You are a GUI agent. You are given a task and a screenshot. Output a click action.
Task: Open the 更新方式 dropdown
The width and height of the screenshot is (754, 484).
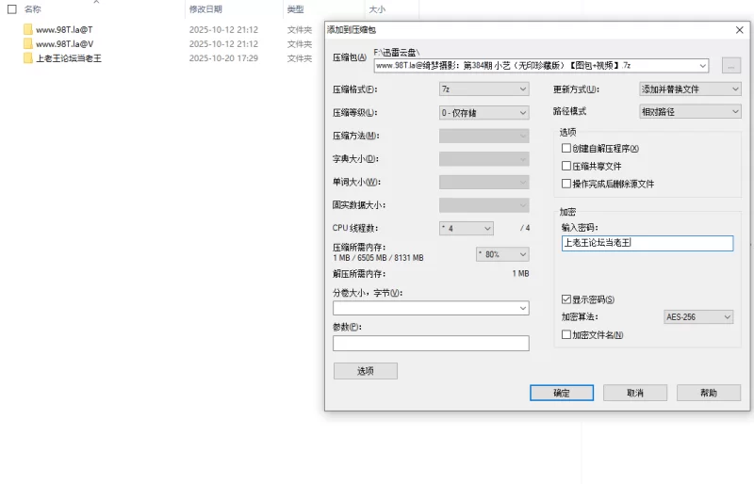tap(690, 89)
